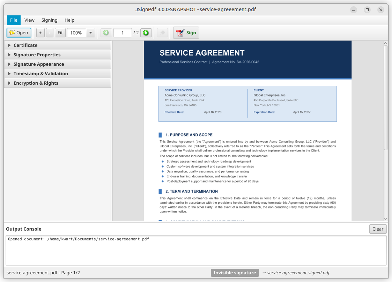Open a PDF with the Open folder icon
This screenshot has height=282, width=392.
point(19,33)
